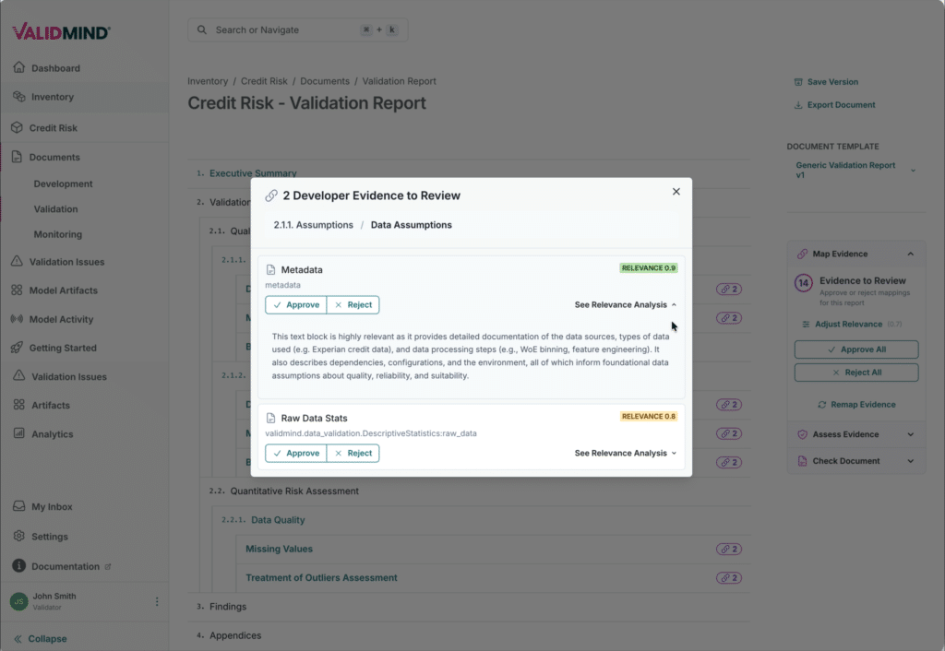Open the Dashboard from the sidebar
This screenshot has height=651, width=945.
pos(55,67)
